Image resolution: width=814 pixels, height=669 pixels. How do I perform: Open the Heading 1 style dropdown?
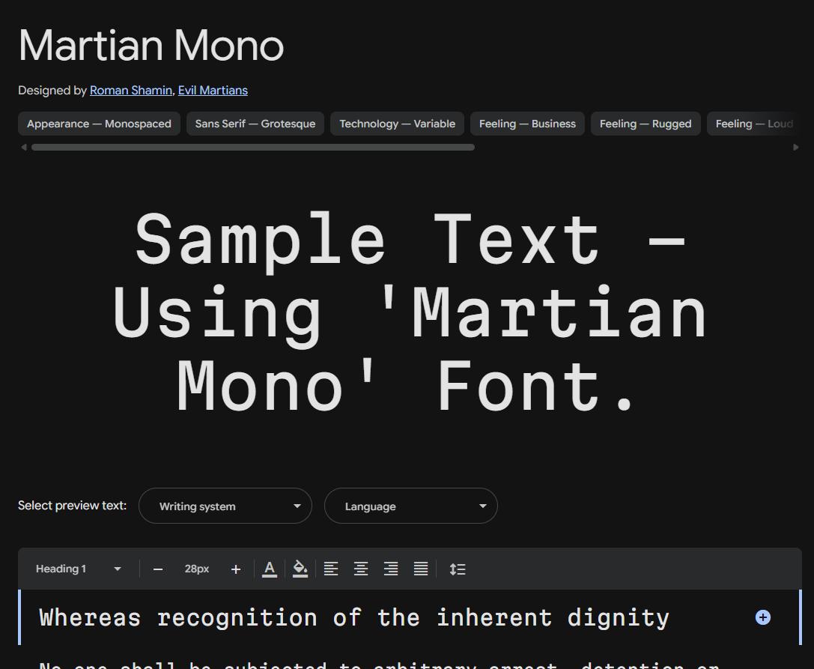point(78,569)
